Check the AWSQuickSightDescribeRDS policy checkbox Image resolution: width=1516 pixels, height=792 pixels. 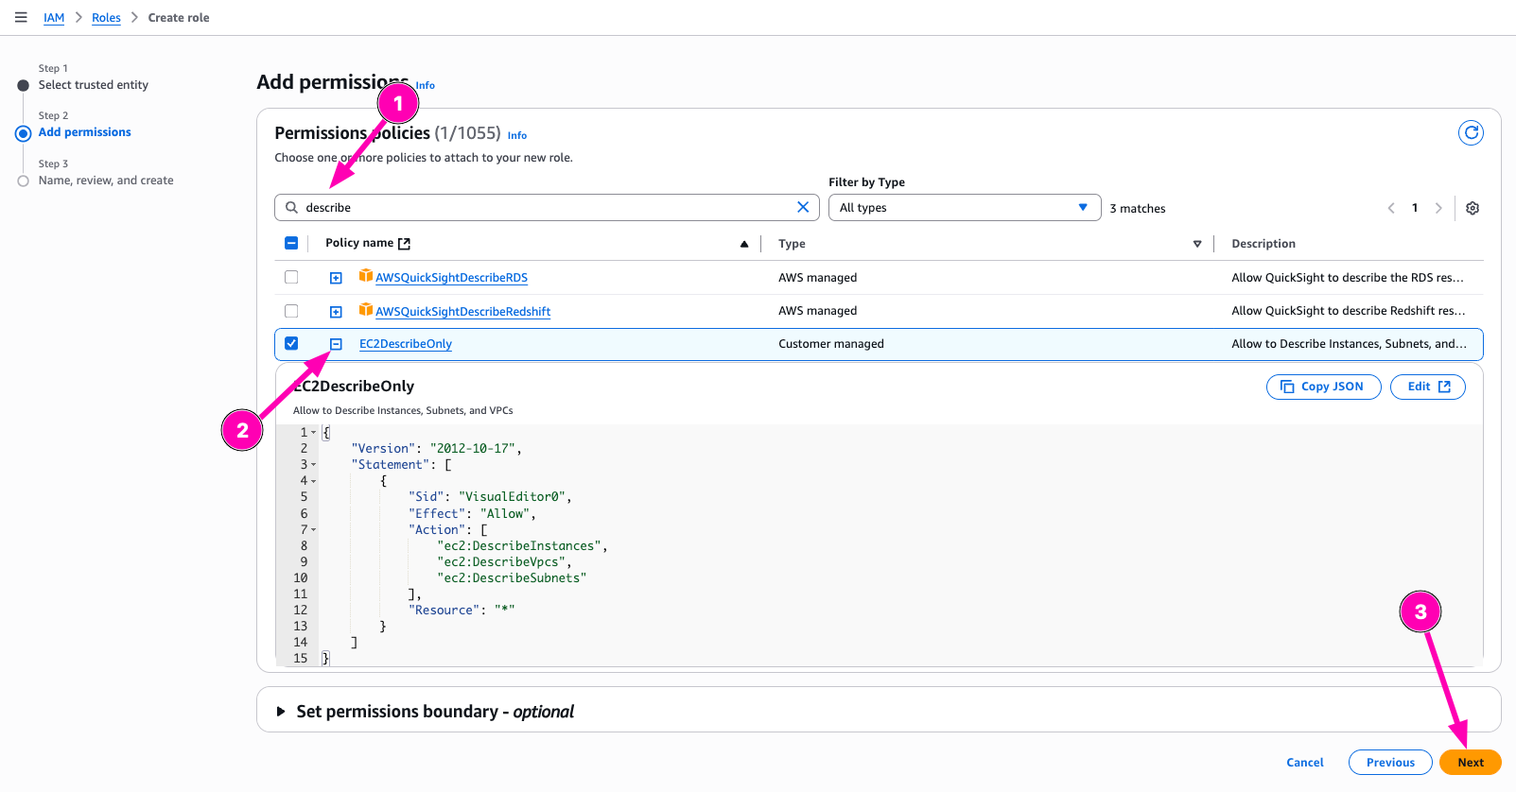pyautogui.click(x=291, y=277)
